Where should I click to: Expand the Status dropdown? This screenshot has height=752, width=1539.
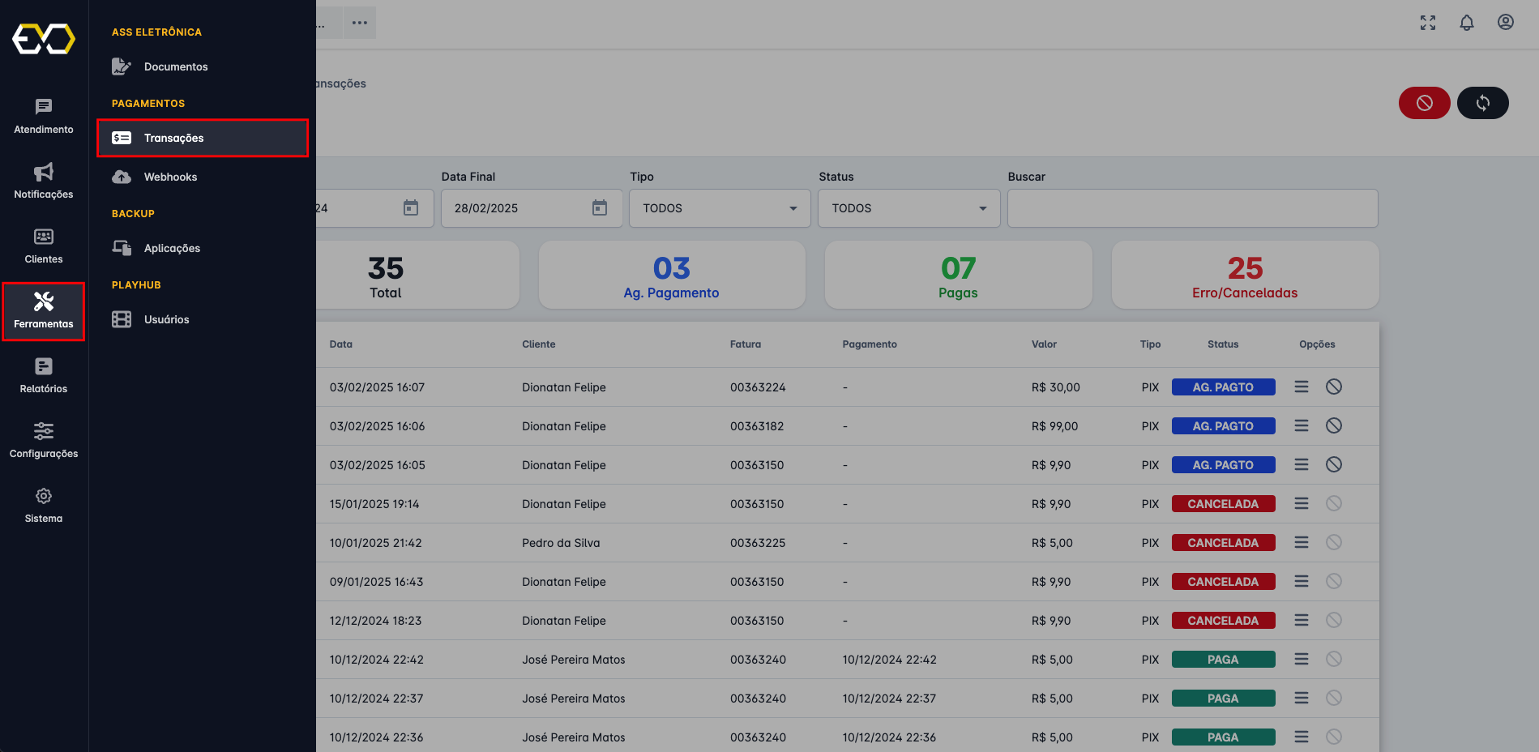[x=908, y=208]
